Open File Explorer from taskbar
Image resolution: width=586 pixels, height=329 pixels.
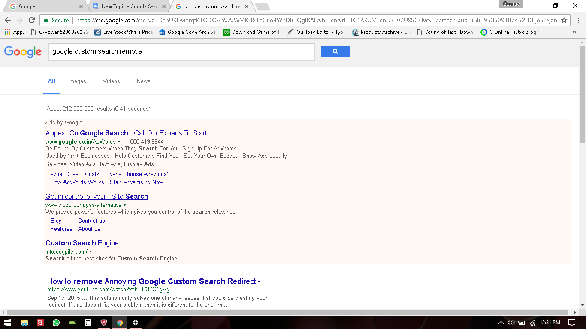point(24,323)
